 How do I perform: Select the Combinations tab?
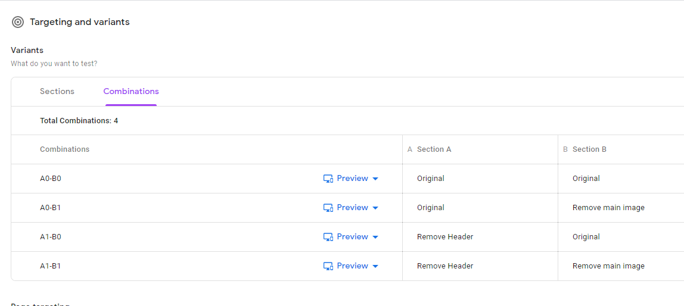tap(131, 92)
